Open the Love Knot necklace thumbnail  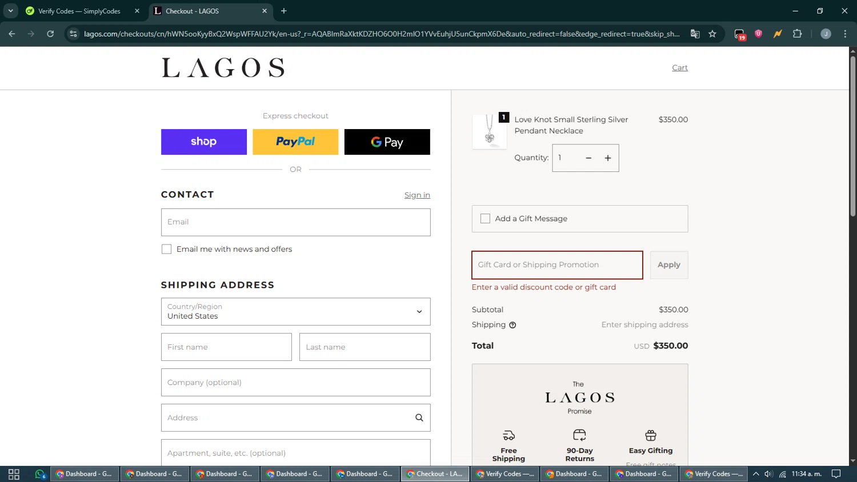pos(490,131)
